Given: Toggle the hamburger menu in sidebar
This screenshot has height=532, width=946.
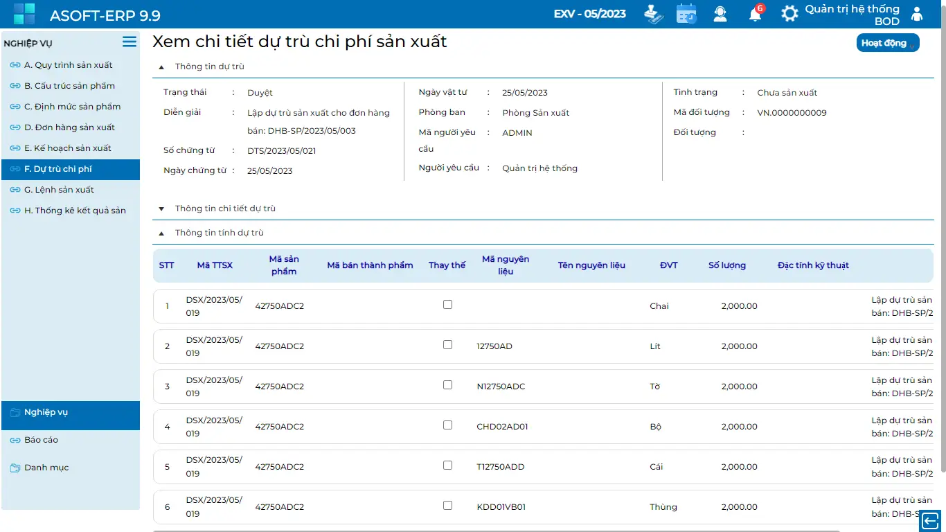Looking at the screenshot, I should coord(130,42).
